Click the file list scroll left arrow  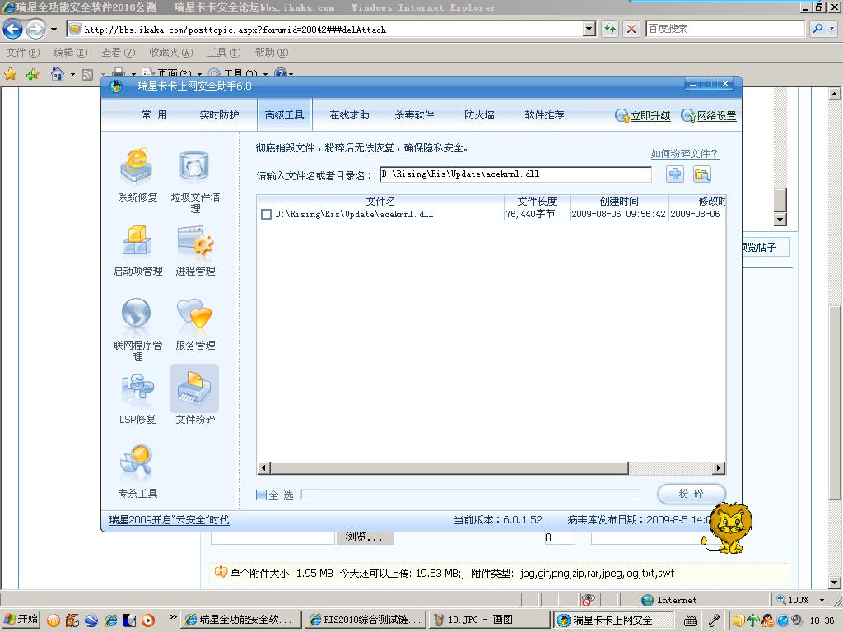(263, 468)
